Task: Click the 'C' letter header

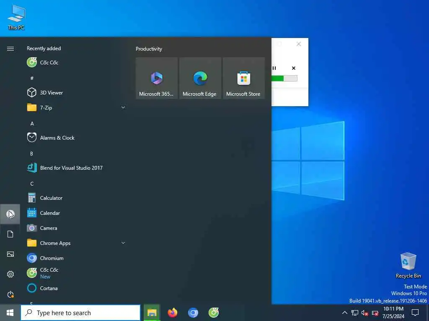Action: (x=32, y=183)
